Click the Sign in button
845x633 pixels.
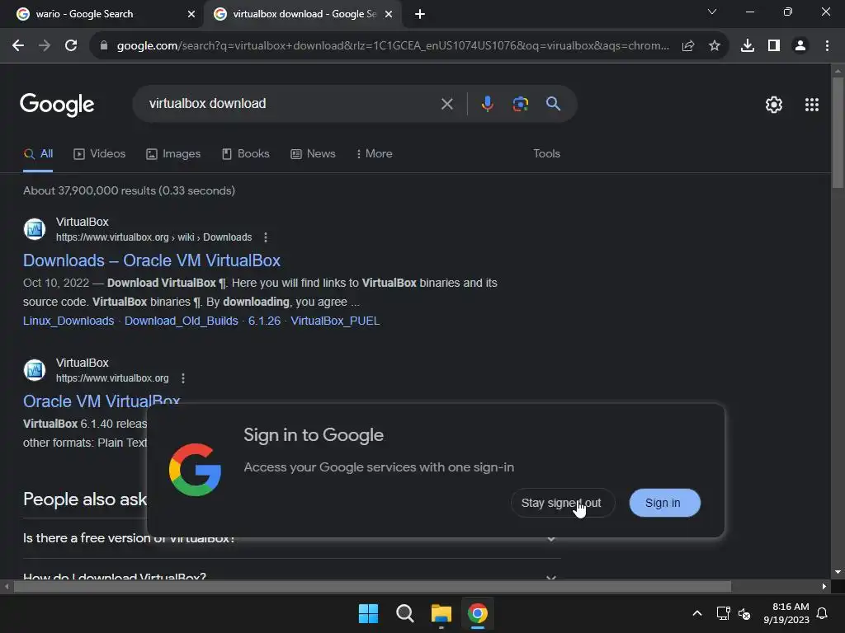(664, 503)
